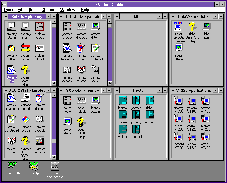Open the Options menu

coord(49,10)
